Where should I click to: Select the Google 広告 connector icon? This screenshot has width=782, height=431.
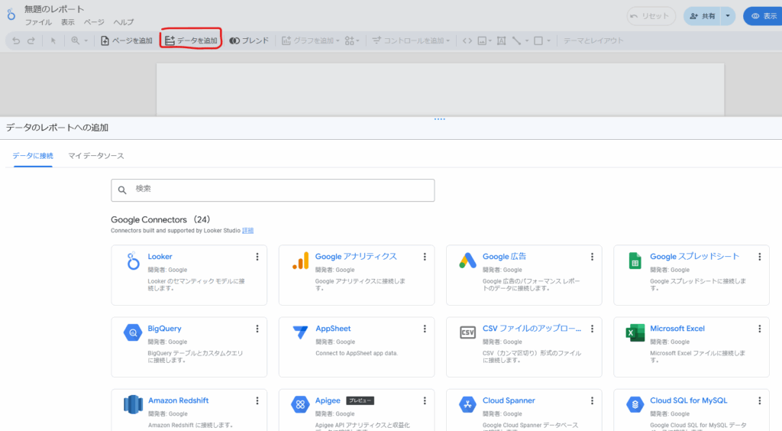point(467,261)
